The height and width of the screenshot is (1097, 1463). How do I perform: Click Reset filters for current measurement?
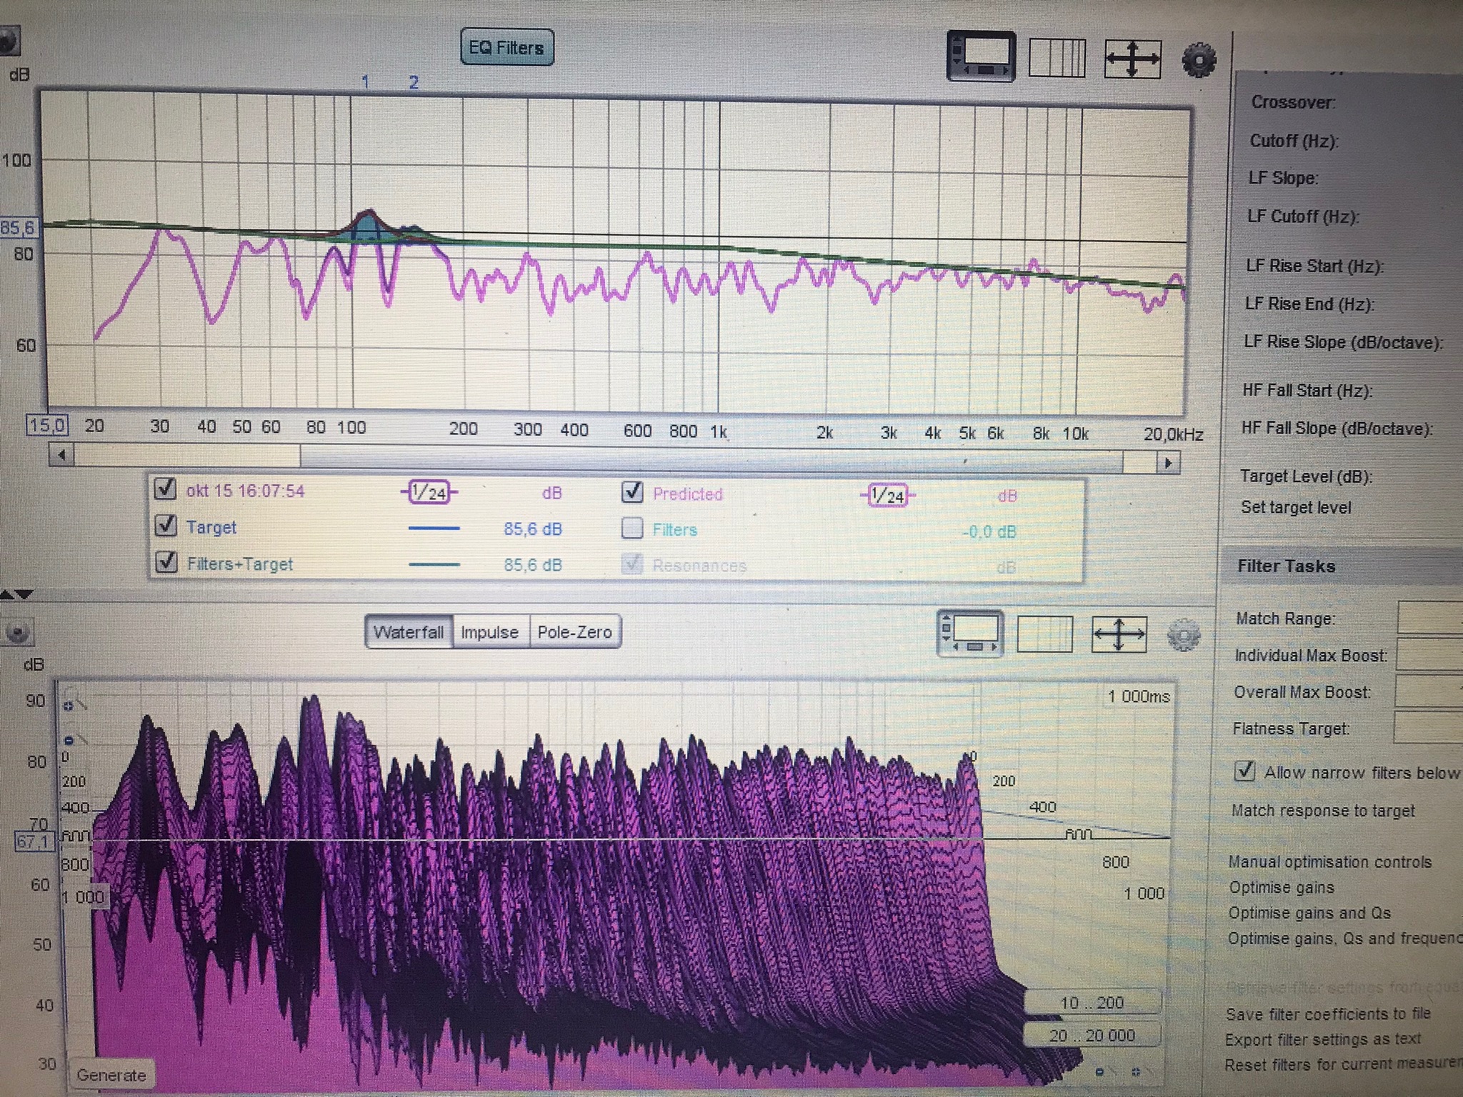(1344, 1064)
